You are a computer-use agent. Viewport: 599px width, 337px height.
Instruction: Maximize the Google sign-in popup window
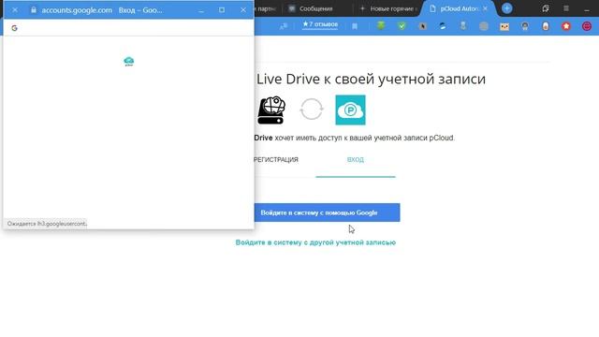click(x=222, y=10)
